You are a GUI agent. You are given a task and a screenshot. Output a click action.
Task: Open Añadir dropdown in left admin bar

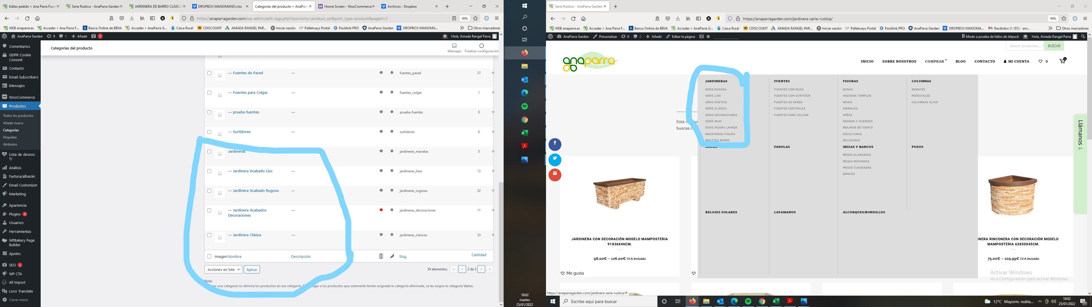click(x=79, y=36)
